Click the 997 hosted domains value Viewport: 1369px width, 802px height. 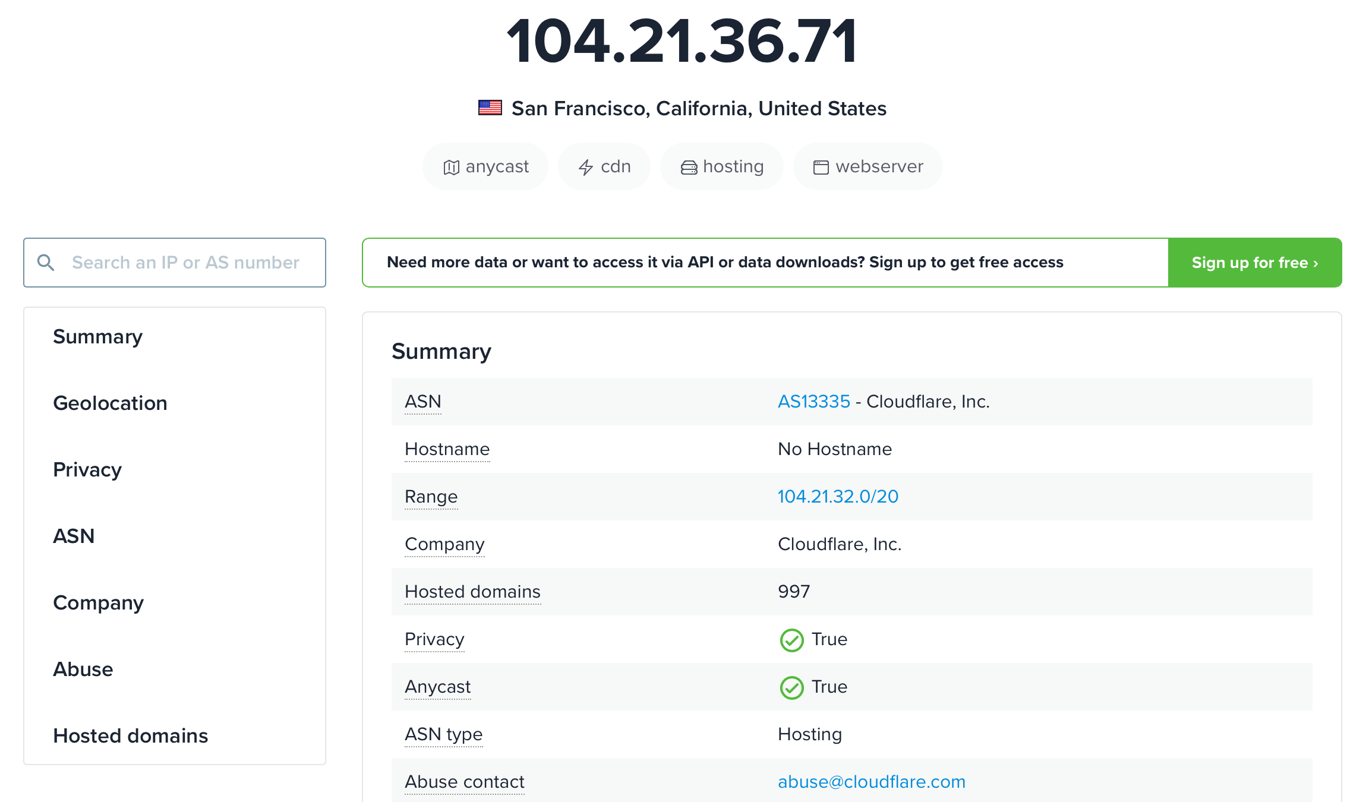794,592
